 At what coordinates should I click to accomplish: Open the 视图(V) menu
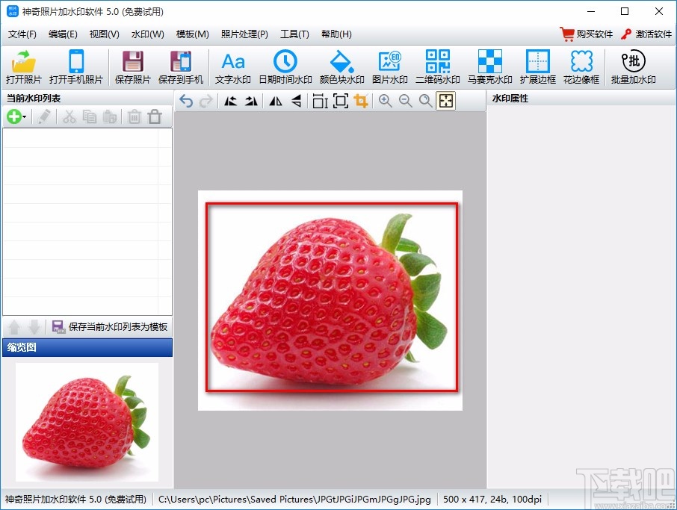[x=104, y=34]
